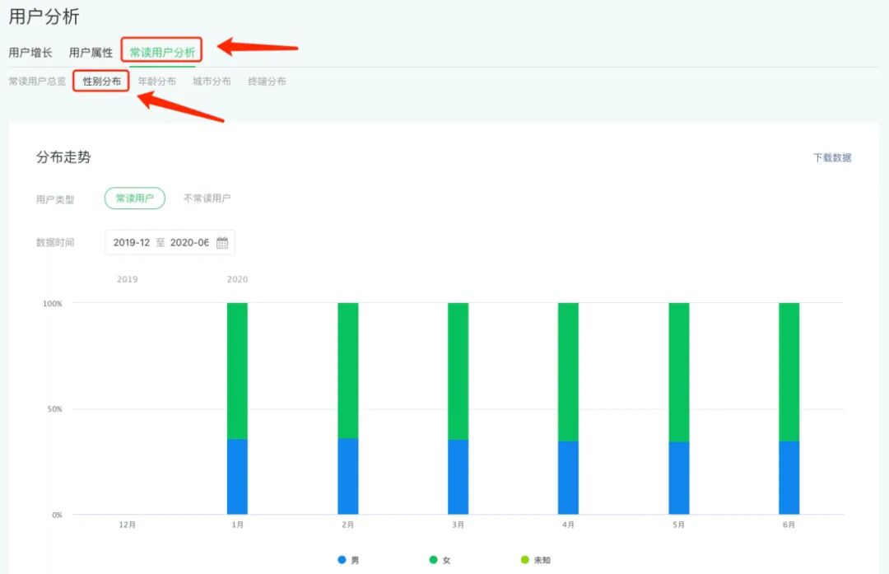This screenshot has height=574, width=889.
Task: Click the 2020 year label above chart
Action: click(238, 279)
